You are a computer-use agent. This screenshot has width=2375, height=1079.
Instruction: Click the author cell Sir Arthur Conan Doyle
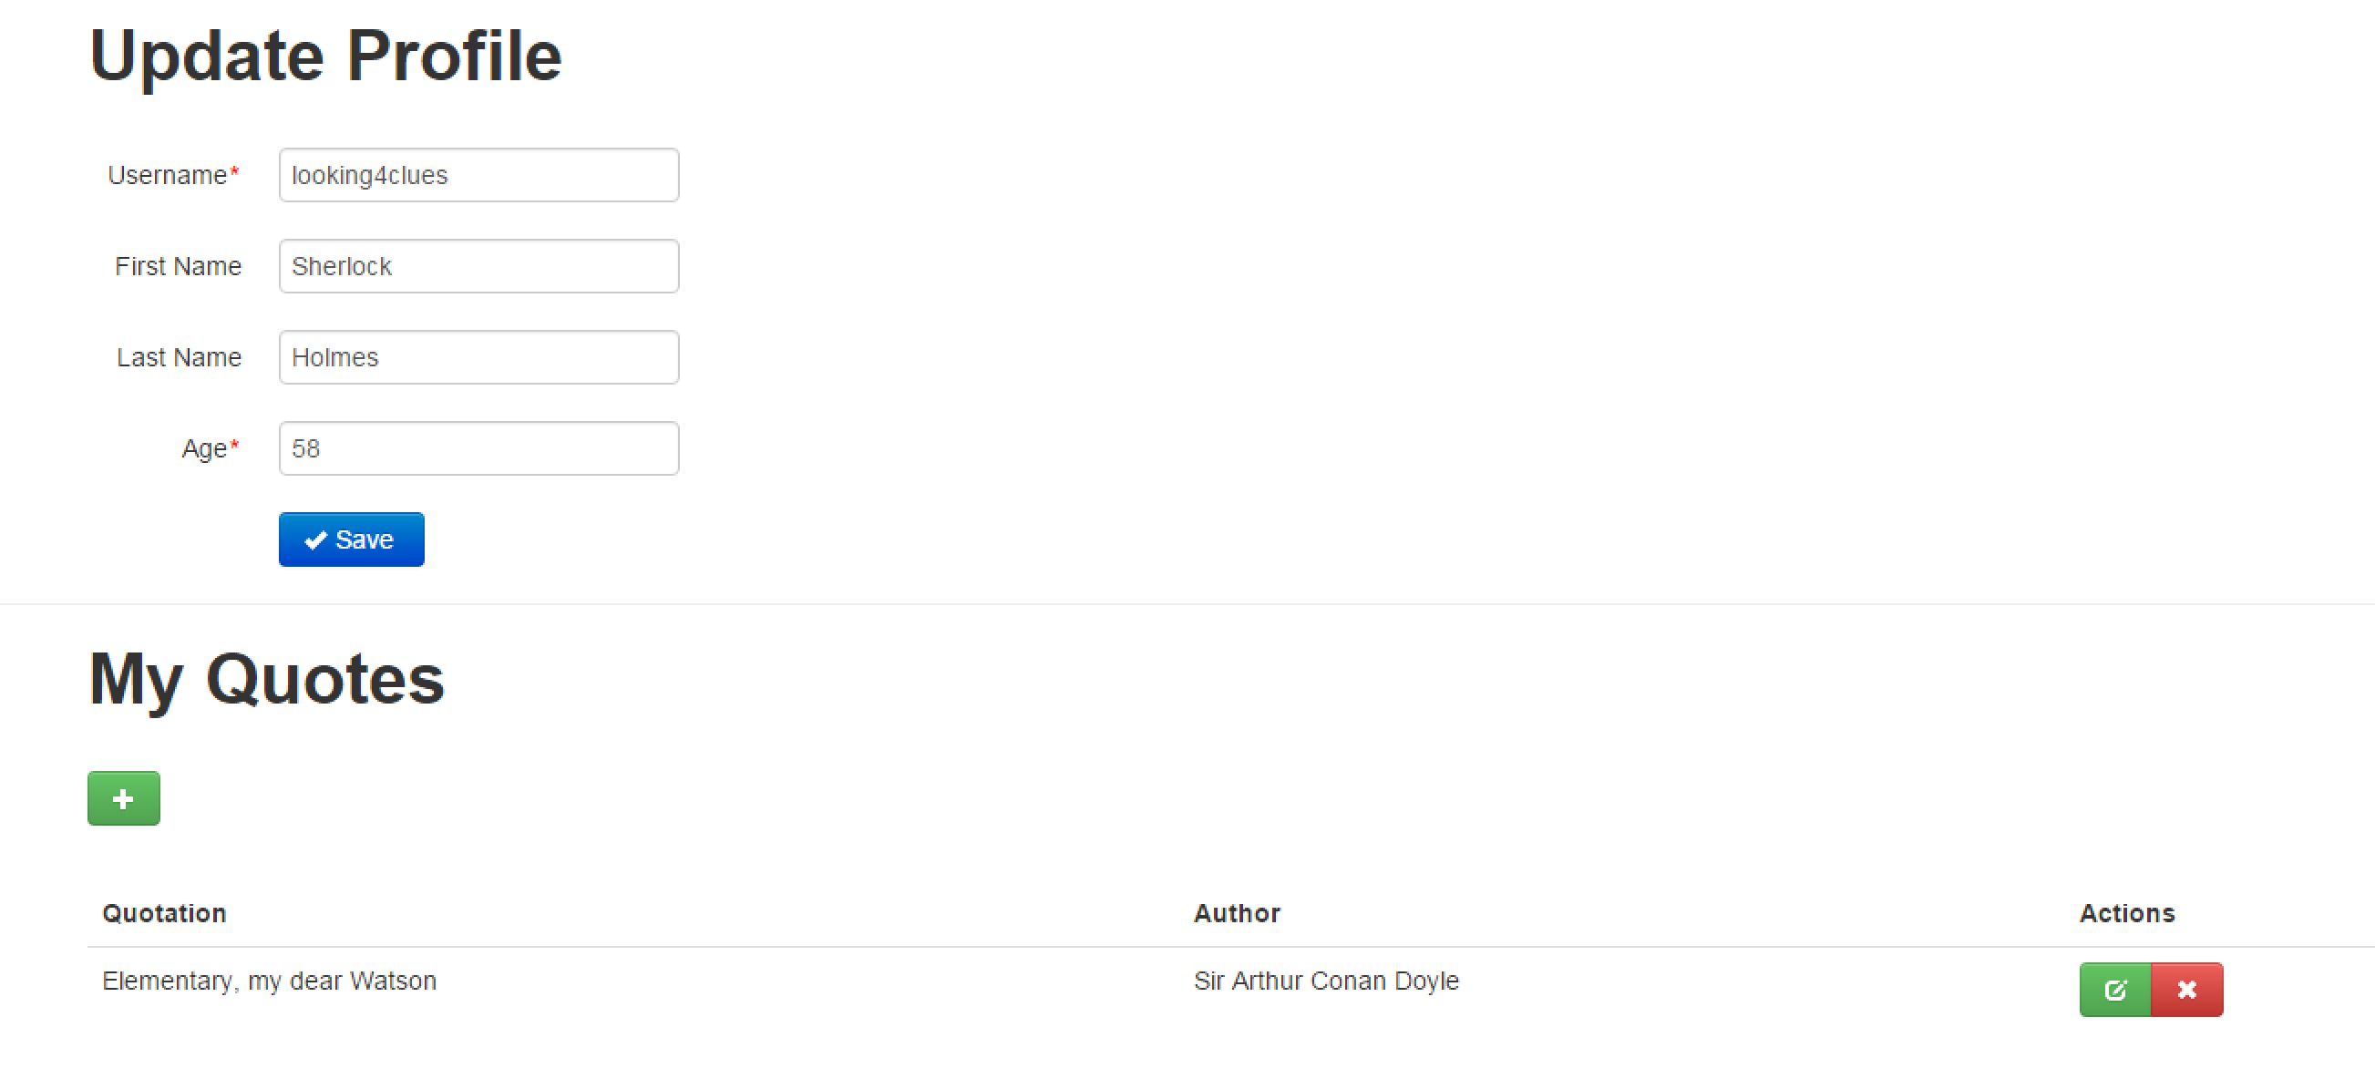pos(1326,981)
